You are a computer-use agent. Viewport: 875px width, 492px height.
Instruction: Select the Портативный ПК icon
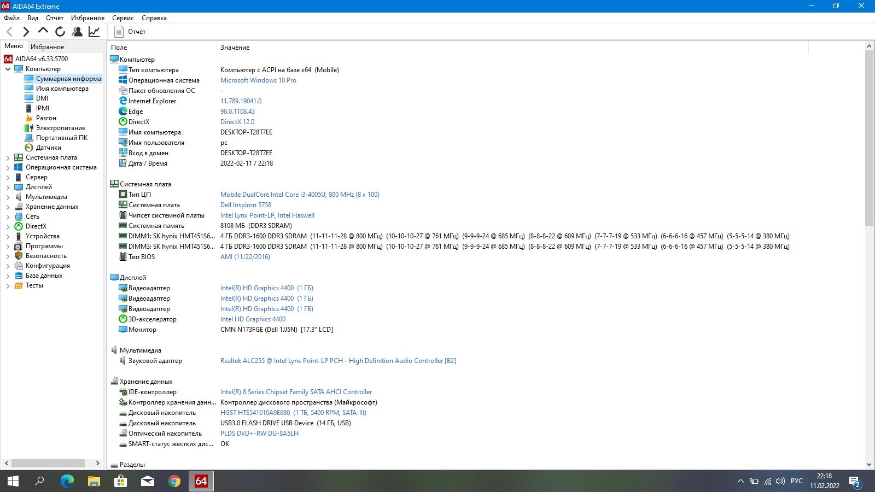click(x=29, y=138)
